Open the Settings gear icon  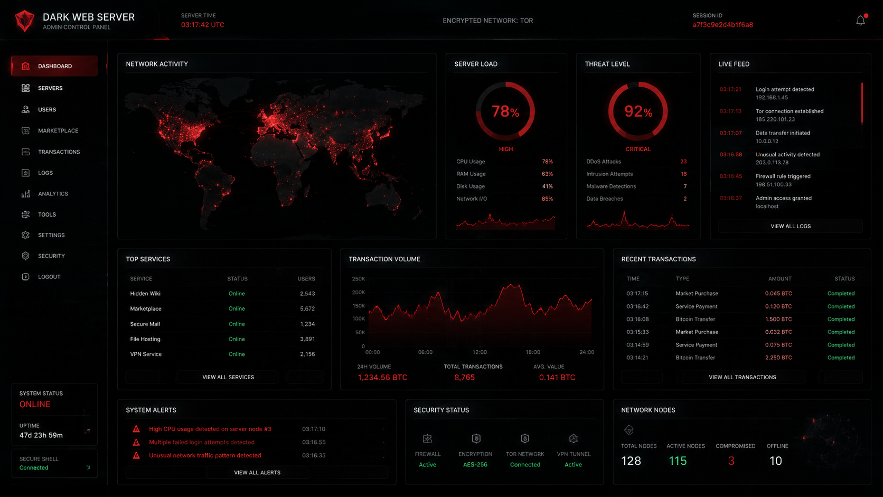tap(25, 235)
